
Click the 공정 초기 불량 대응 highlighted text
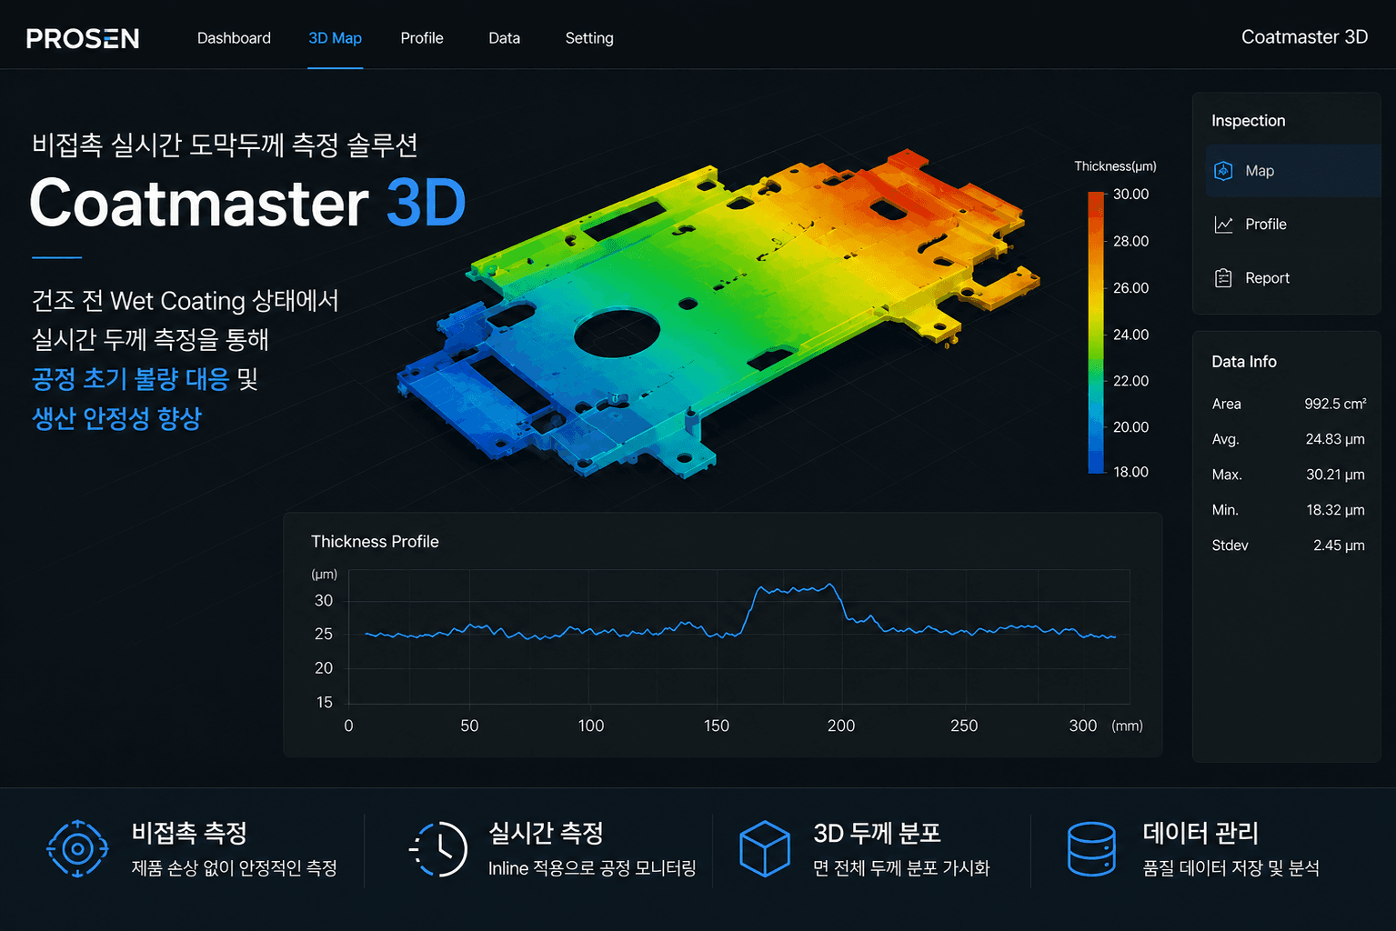point(130,378)
